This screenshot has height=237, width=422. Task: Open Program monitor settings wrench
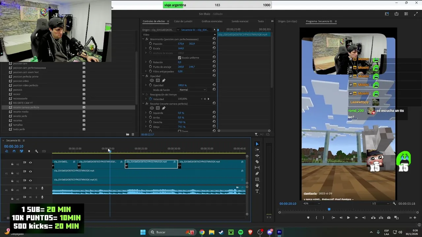(x=394, y=203)
